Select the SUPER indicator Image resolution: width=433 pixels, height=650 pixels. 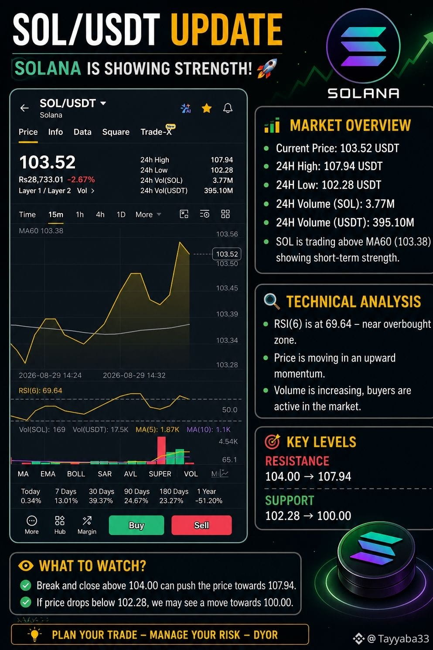pyautogui.click(x=160, y=474)
